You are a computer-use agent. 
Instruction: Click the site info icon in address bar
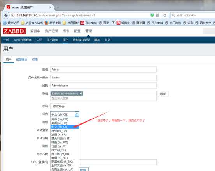tap(12, 15)
